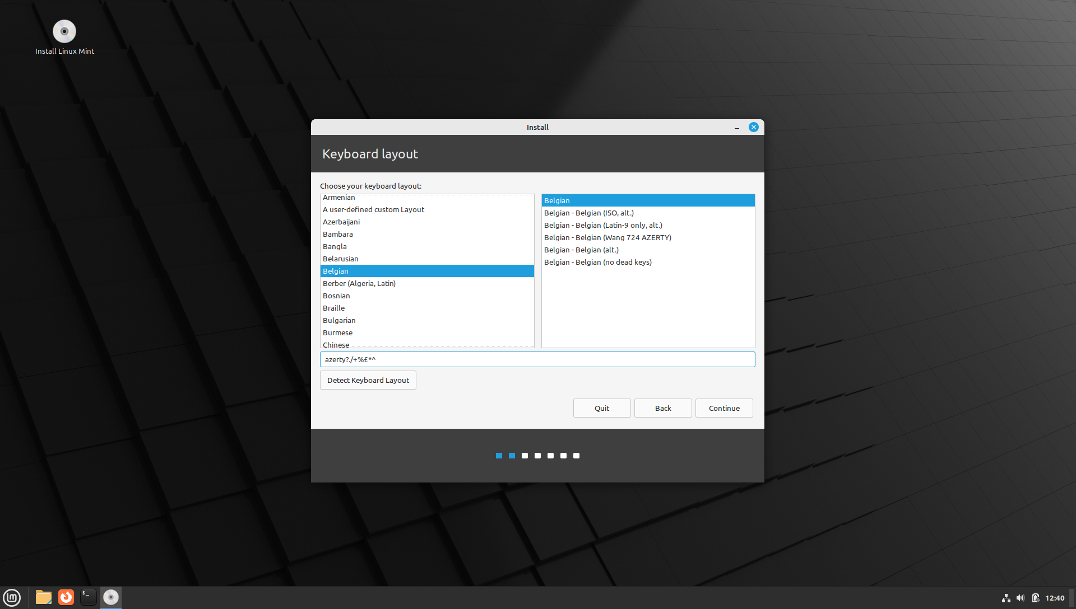Open the power manager tray icon
Screen dimensions: 1076x609
point(1036,598)
